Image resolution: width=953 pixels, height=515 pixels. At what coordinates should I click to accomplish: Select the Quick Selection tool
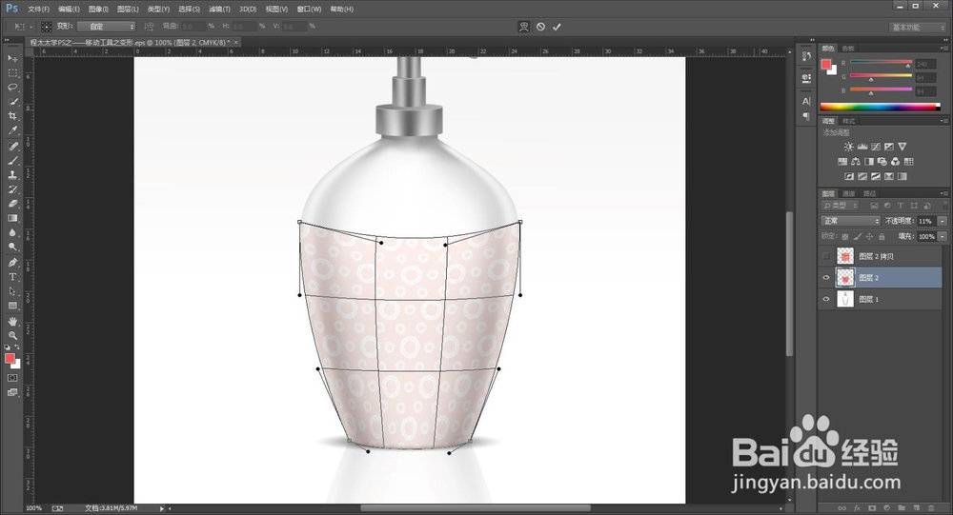(12, 102)
